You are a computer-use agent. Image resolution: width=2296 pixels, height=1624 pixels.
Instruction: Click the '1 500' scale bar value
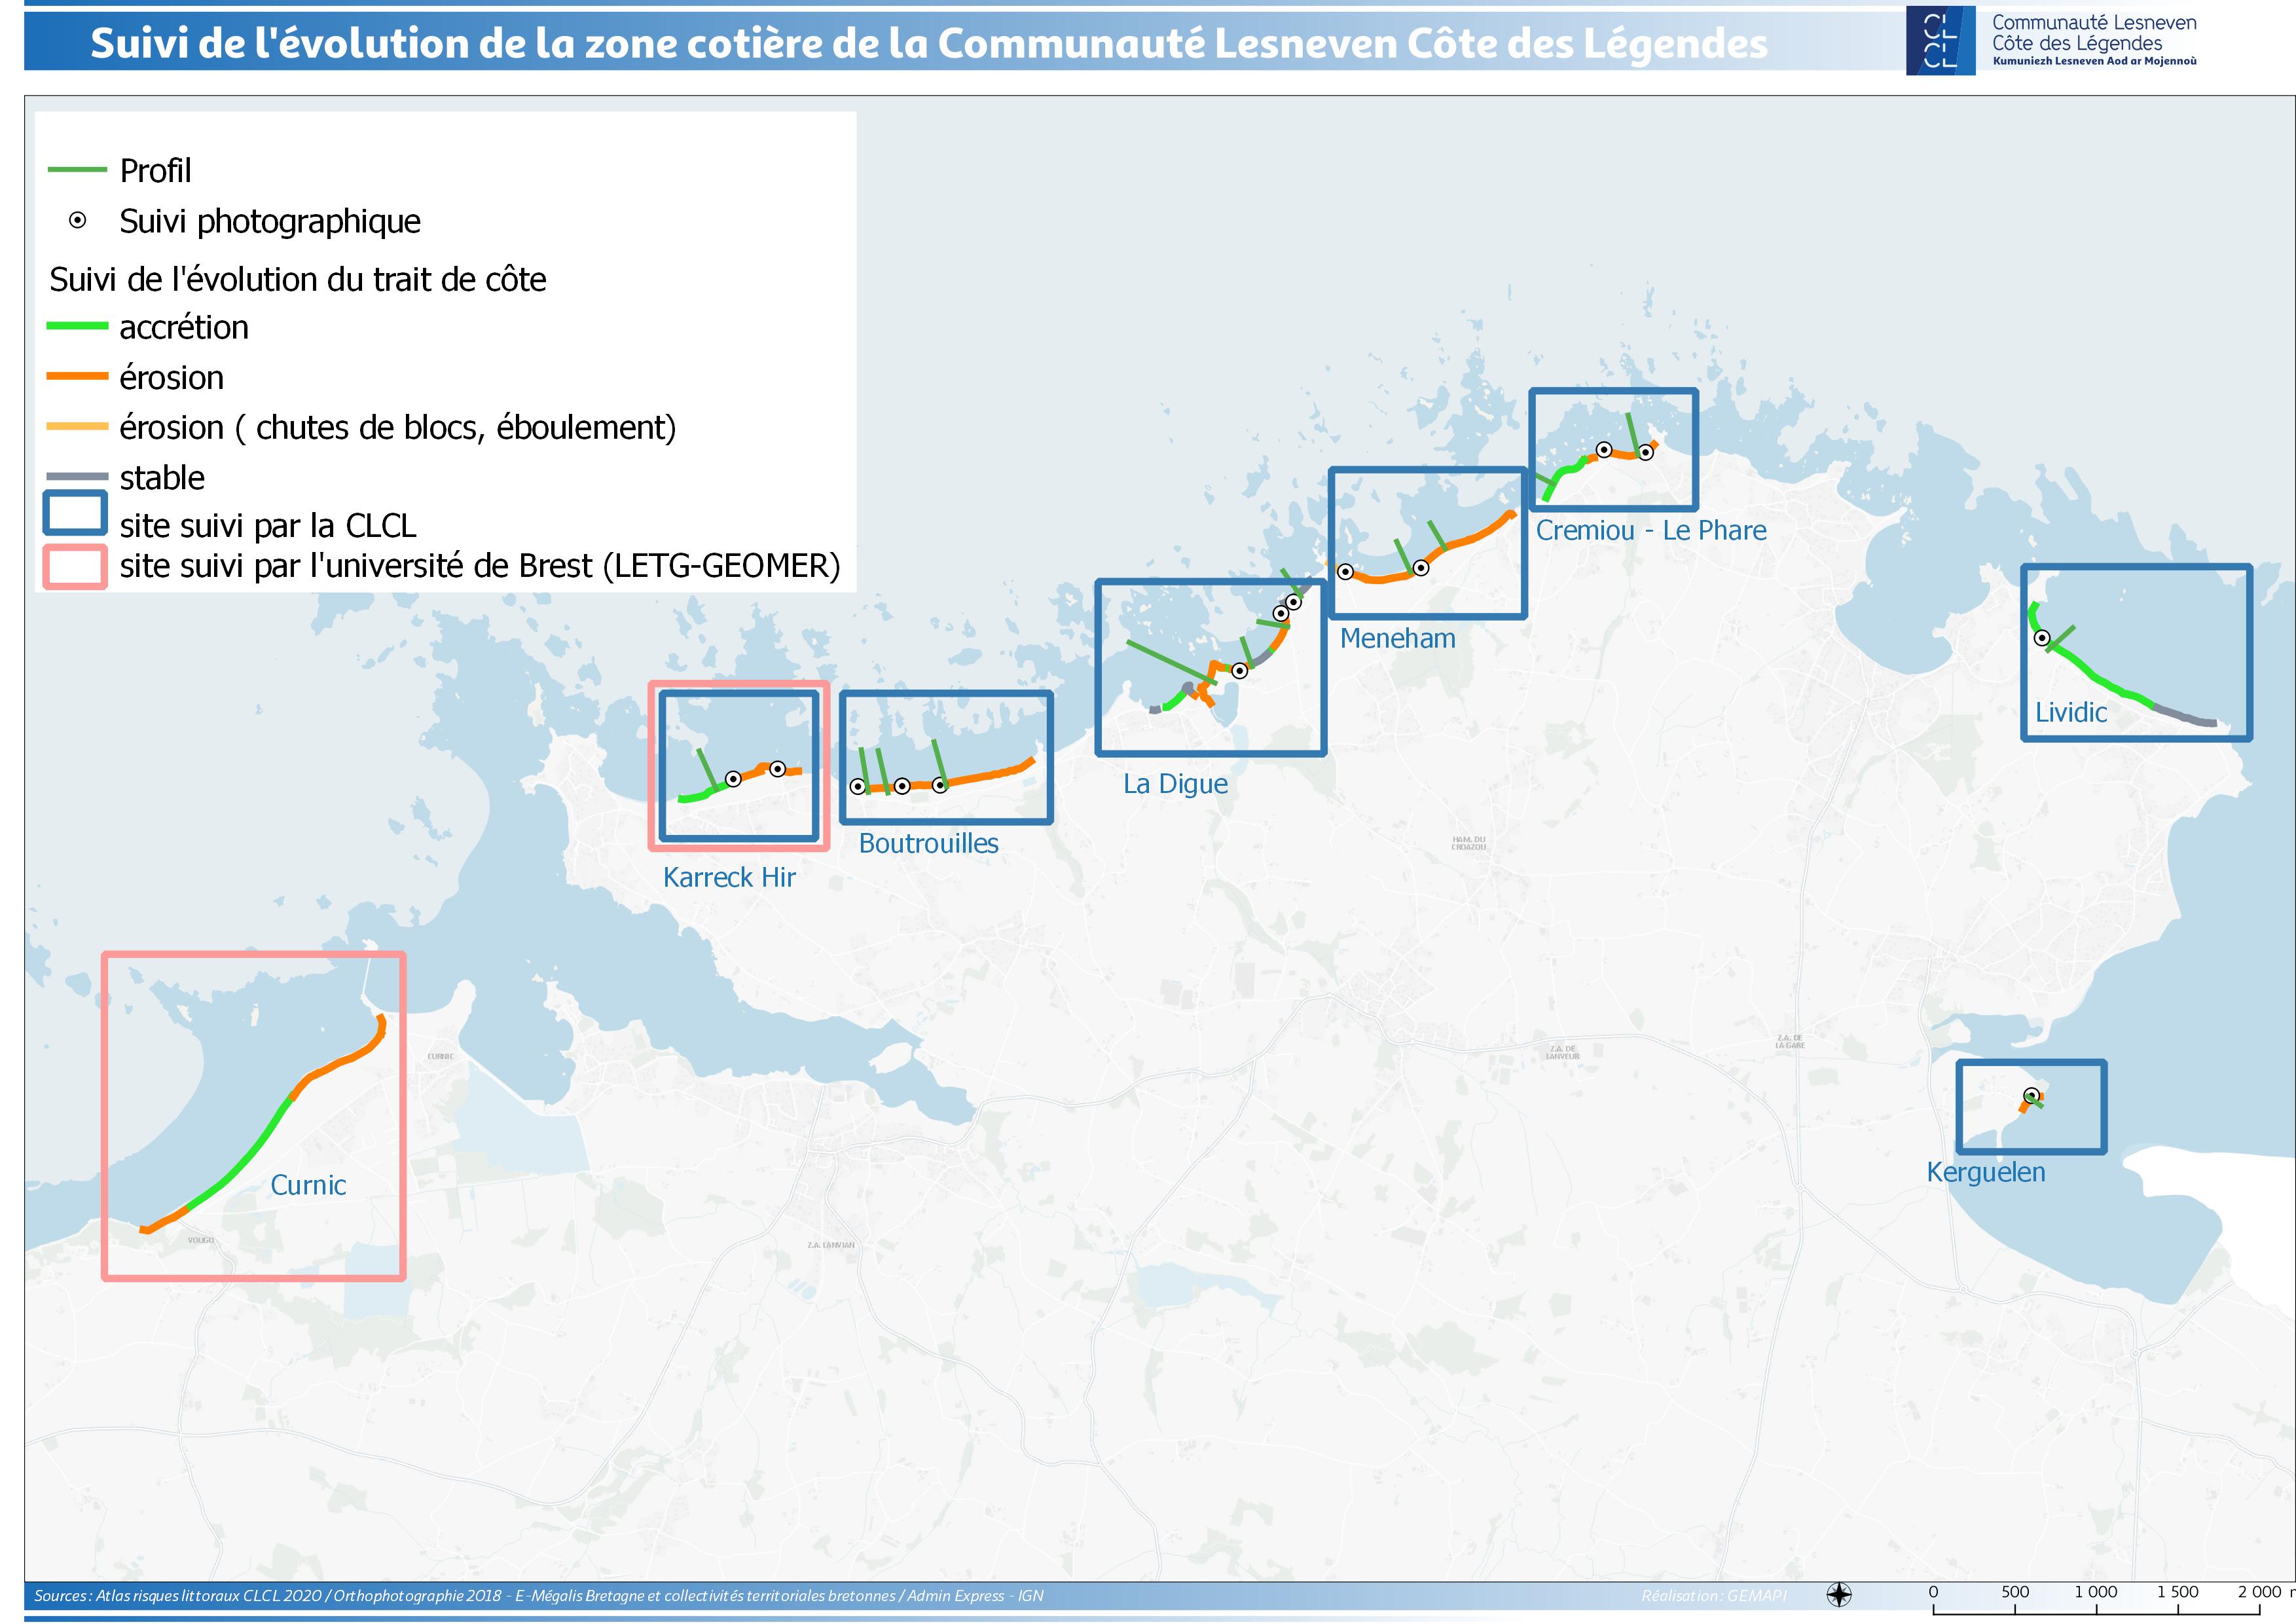pyautogui.click(x=2177, y=1592)
